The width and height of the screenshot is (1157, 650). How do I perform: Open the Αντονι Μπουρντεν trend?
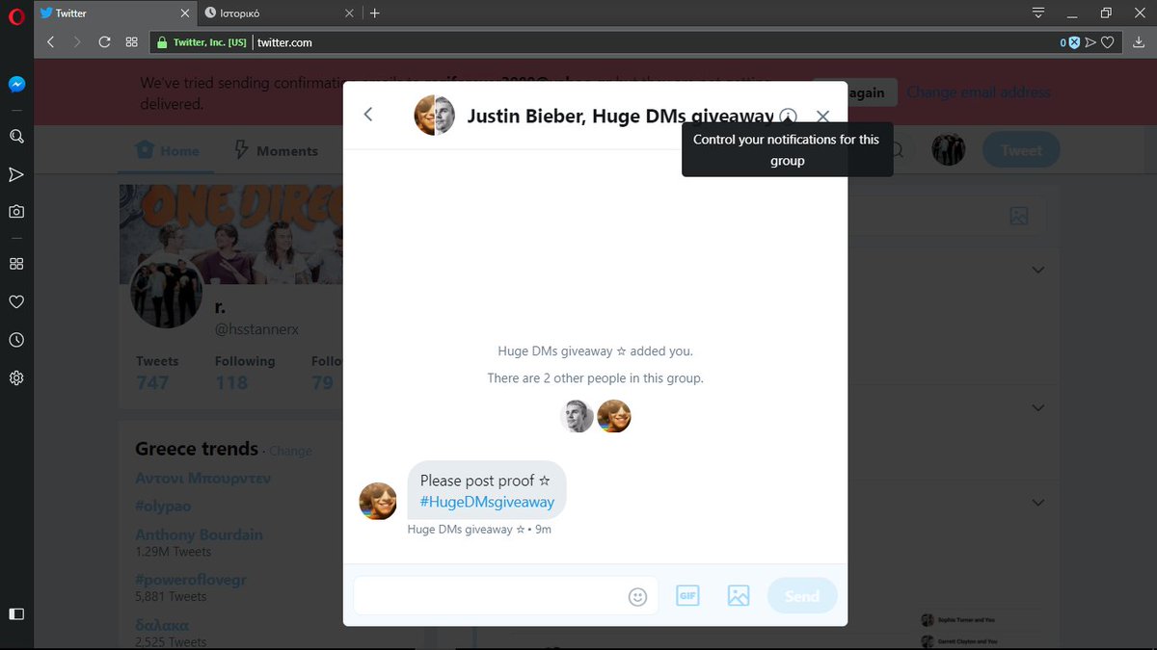[203, 478]
